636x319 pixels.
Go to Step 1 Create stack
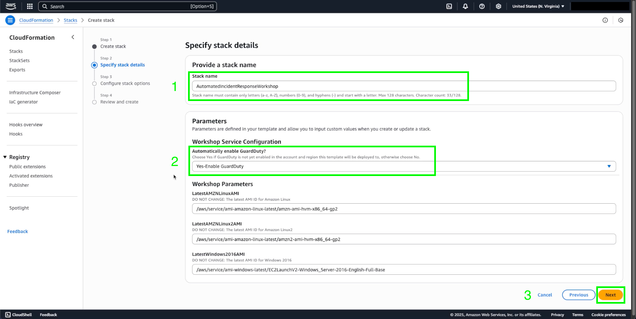(113, 46)
